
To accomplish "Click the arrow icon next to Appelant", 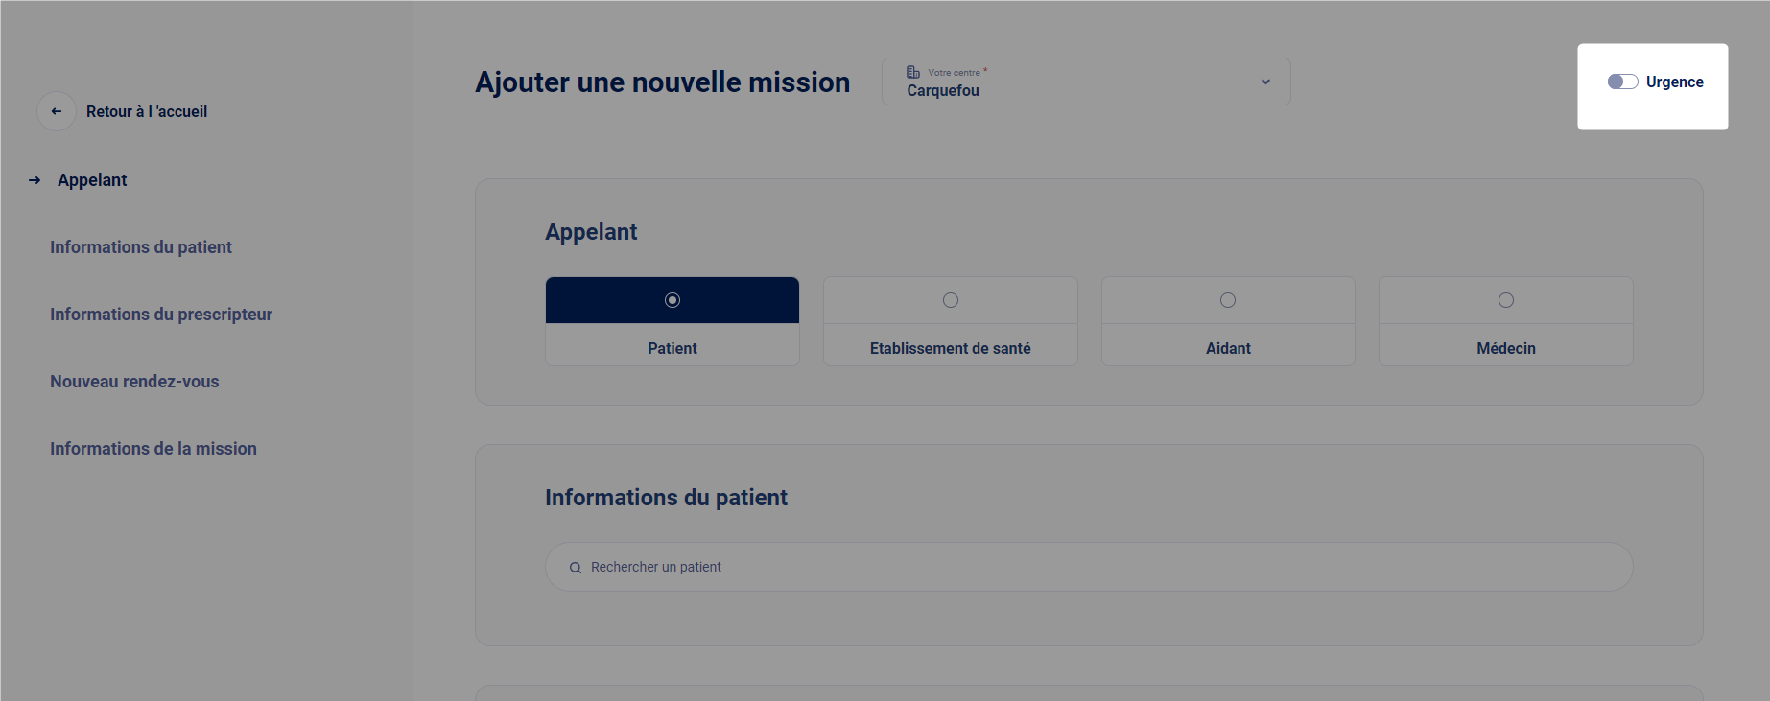I will point(35,180).
